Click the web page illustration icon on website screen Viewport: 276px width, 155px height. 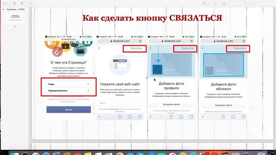point(120,65)
